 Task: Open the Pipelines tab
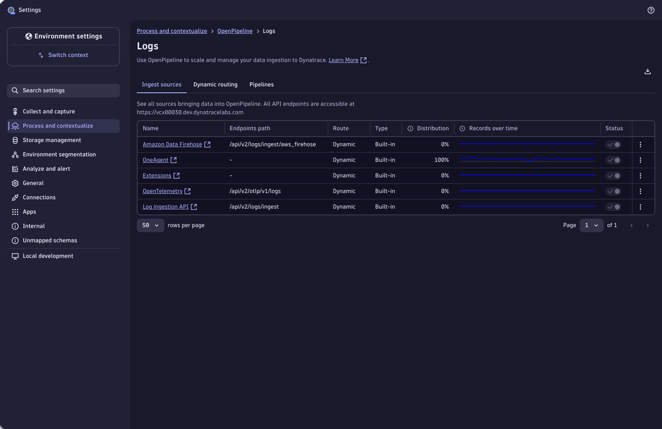(x=261, y=85)
